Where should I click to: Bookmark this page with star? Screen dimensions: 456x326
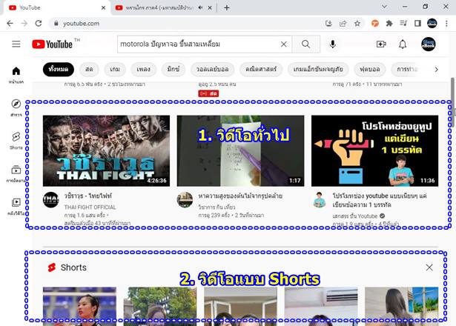[x=357, y=23]
